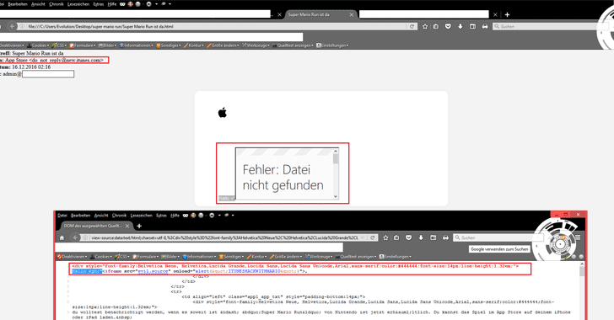Open Sonstiges dropdown in main window
The height and width of the screenshot is (320, 614).
(x=169, y=45)
